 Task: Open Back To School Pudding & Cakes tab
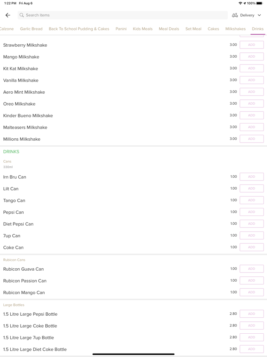79,29
